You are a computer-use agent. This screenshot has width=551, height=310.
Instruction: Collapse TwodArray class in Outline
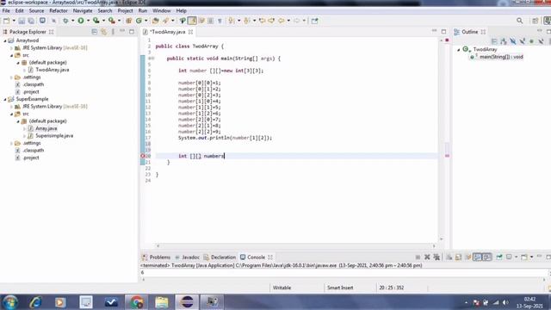(459, 50)
